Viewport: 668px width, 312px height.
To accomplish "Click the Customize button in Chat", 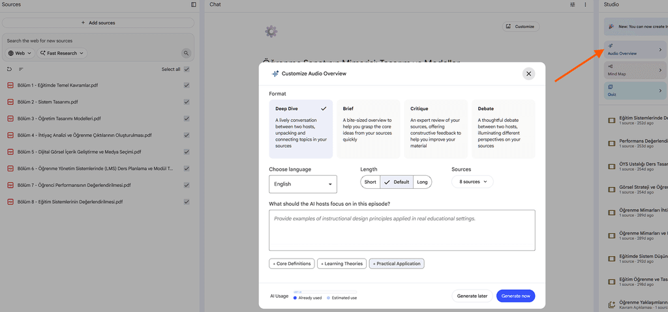I will 521,27.
